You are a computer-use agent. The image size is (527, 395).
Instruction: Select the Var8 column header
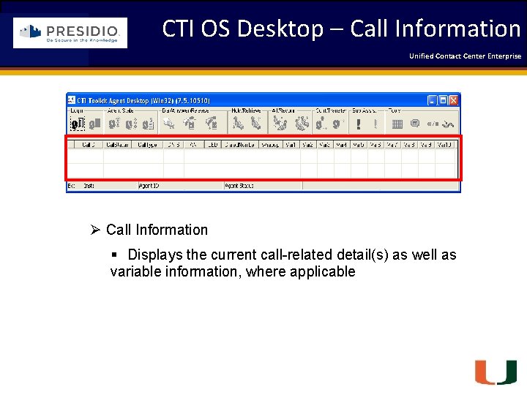click(x=409, y=145)
